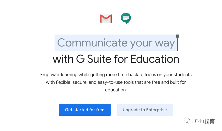The height and width of the screenshot is (131, 222).
Task: Click the word way in highlighted heading
Action: pyautogui.click(x=165, y=43)
